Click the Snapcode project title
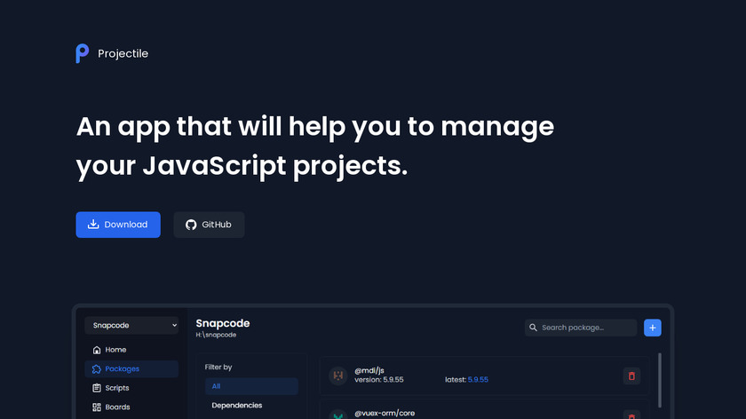 [x=223, y=323]
